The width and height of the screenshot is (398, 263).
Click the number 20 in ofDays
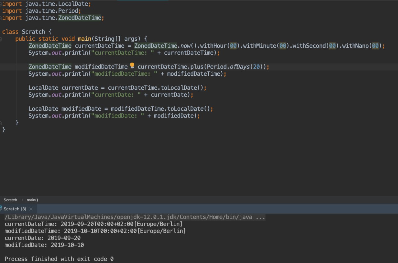click(256, 67)
